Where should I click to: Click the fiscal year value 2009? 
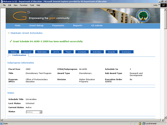28,69
